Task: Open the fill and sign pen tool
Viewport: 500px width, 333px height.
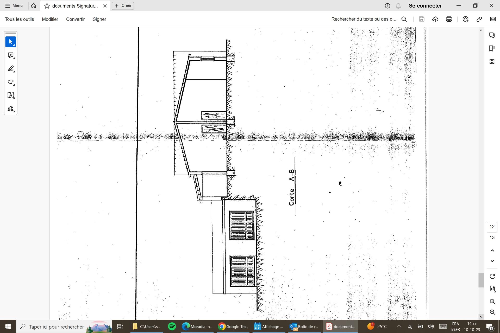Action: click(10, 108)
